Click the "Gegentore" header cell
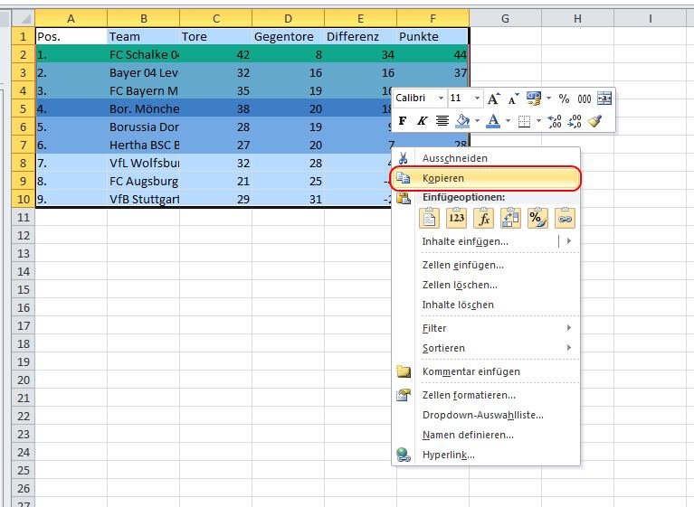Image resolution: width=694 pixels, height=507 pixels. coord(288,36)
